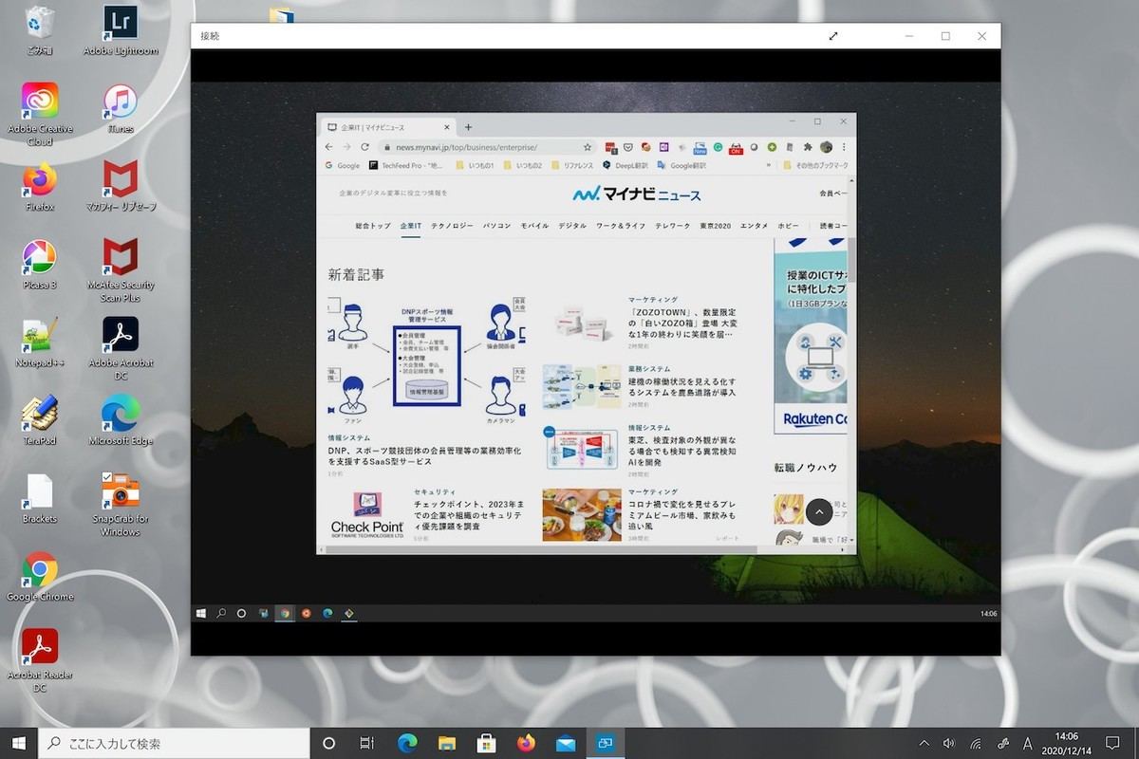
Task: Select Google Chrome desktop shortcut
Action: tap(40, 576)
